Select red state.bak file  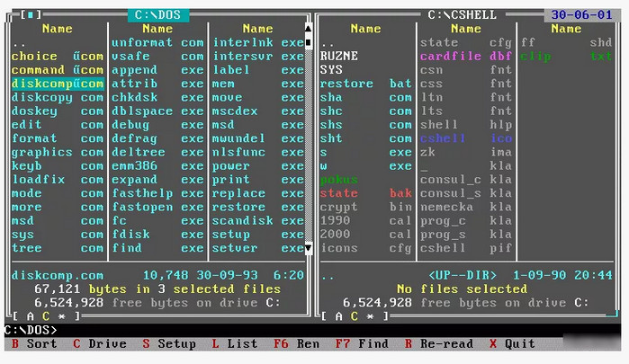click(x=366, y=193)
